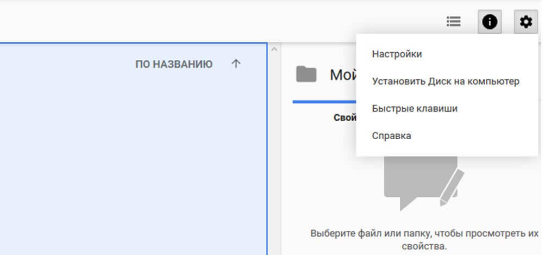
Task: Choose Быстрые клавиши in dropdown menu
Action: (x=415, y=108)
